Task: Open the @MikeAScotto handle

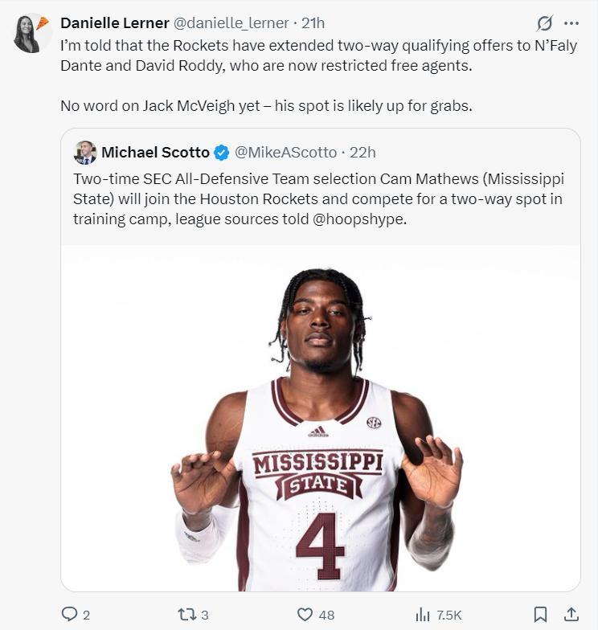Action: coord(285,153)
